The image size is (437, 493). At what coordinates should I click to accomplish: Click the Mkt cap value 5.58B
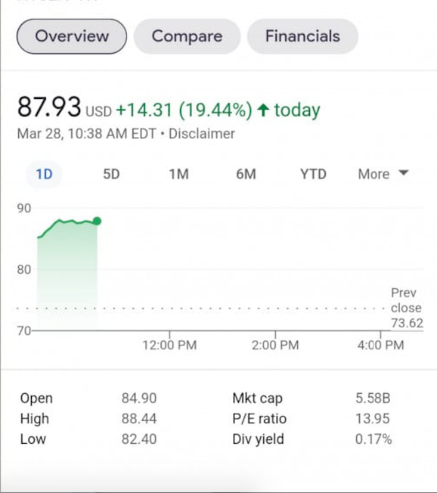pos(373,398)
